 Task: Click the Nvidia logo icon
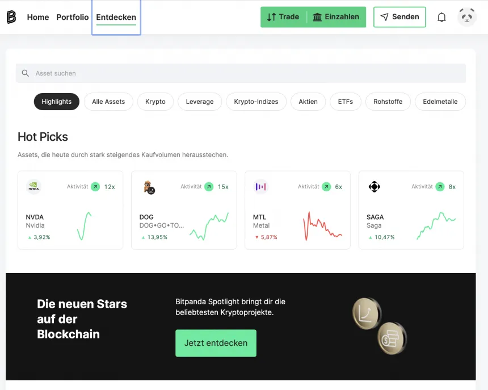33,187
